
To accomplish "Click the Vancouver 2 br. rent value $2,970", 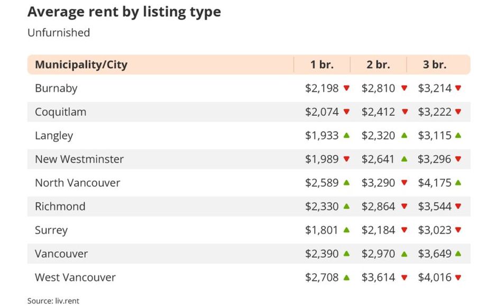I will [x=378, y=254].
